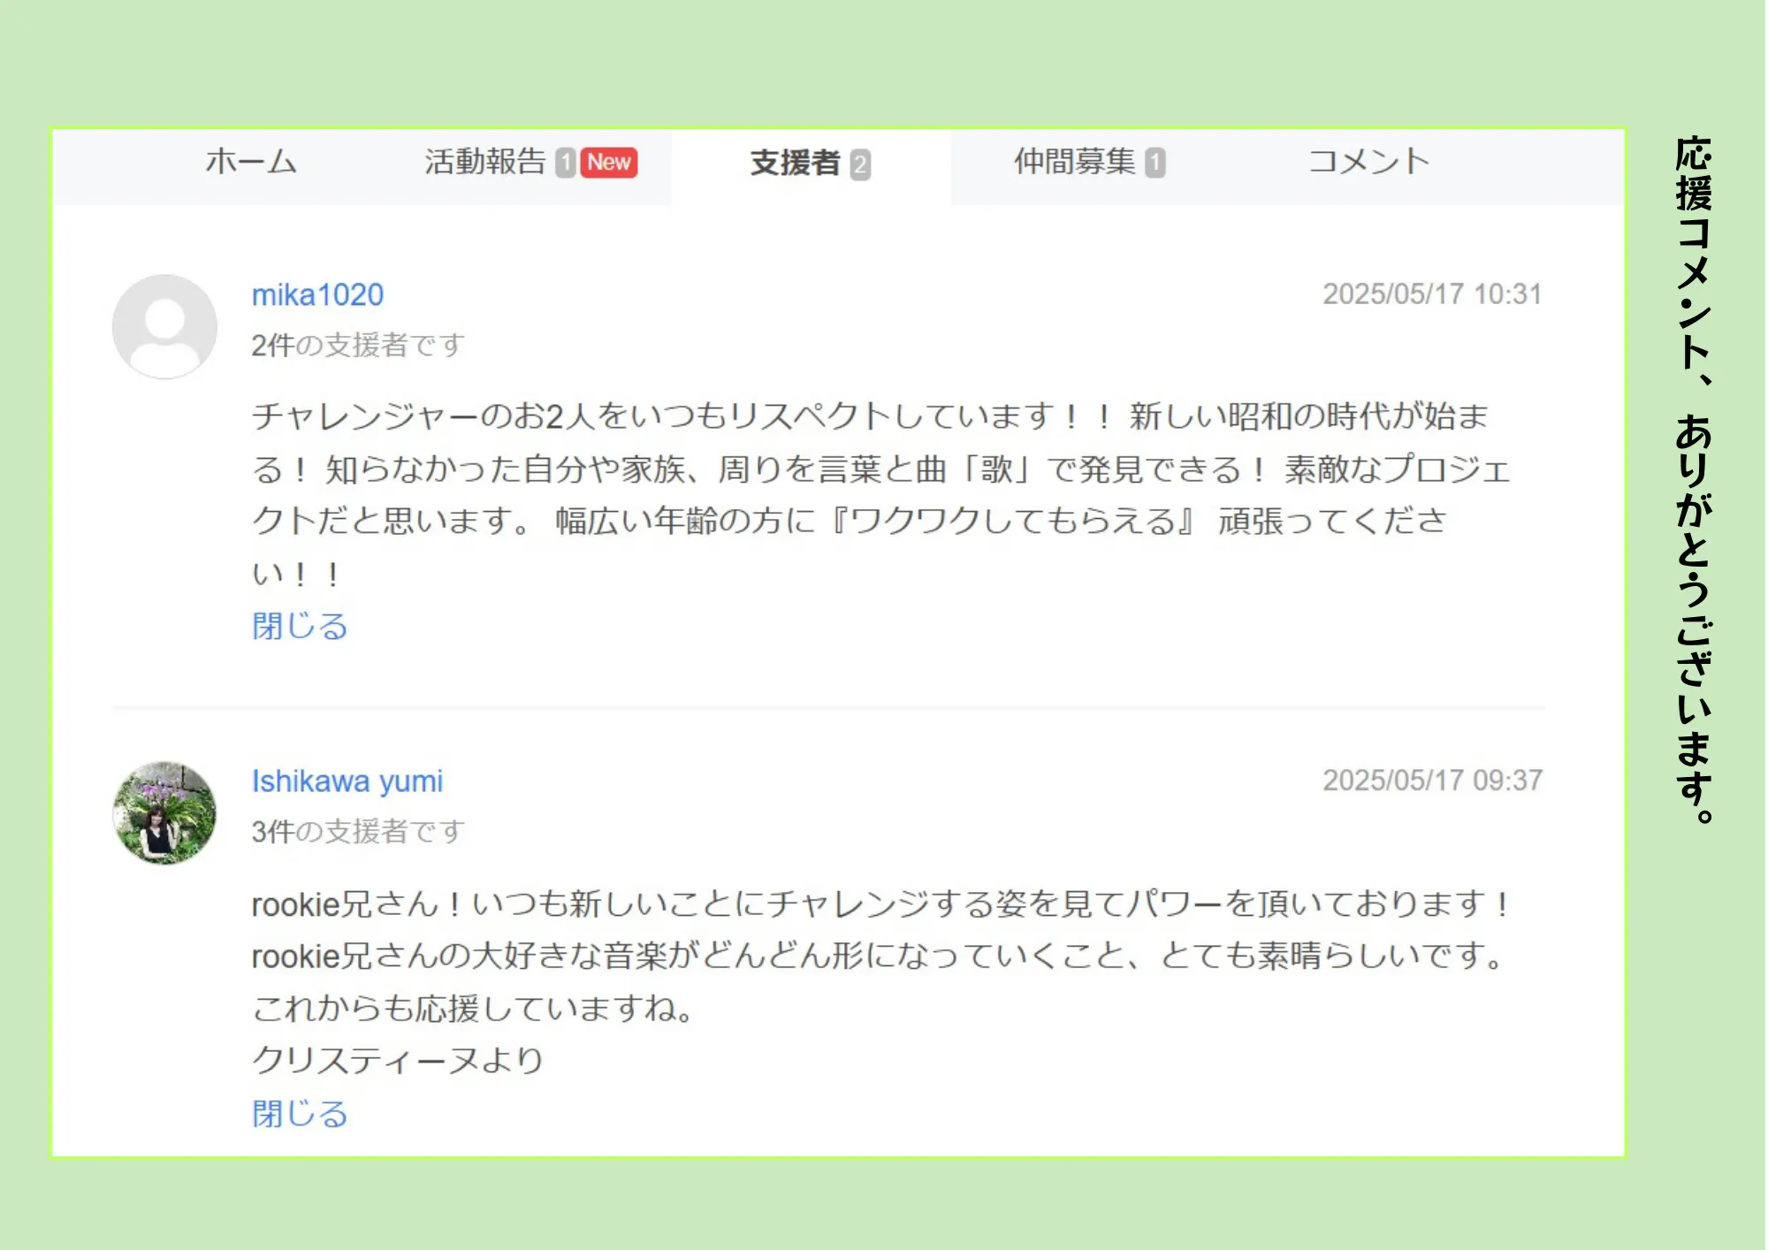Collapse Ishikawa yumi's comment with 閉じる

coord(300,1114)
